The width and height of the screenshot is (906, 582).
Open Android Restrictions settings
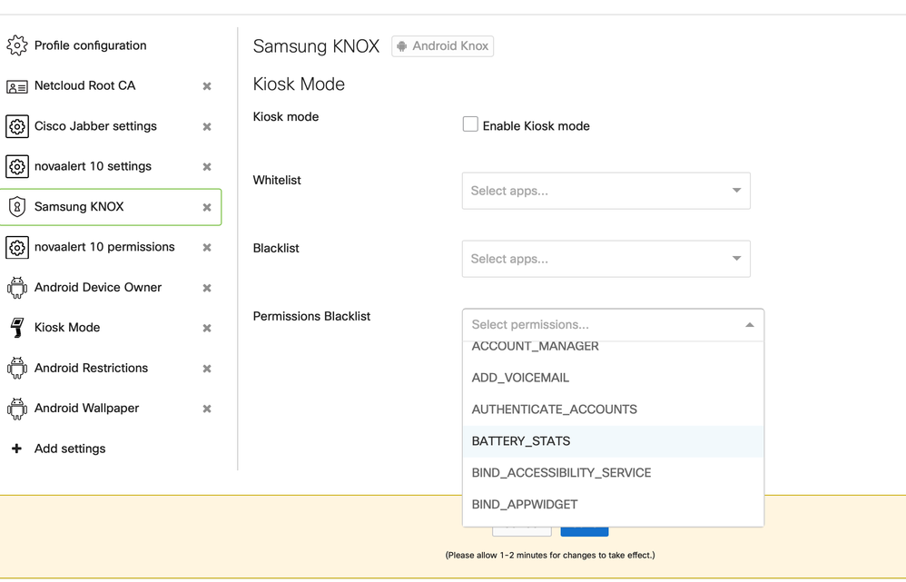pyautogui.click(x=92, y=368)
